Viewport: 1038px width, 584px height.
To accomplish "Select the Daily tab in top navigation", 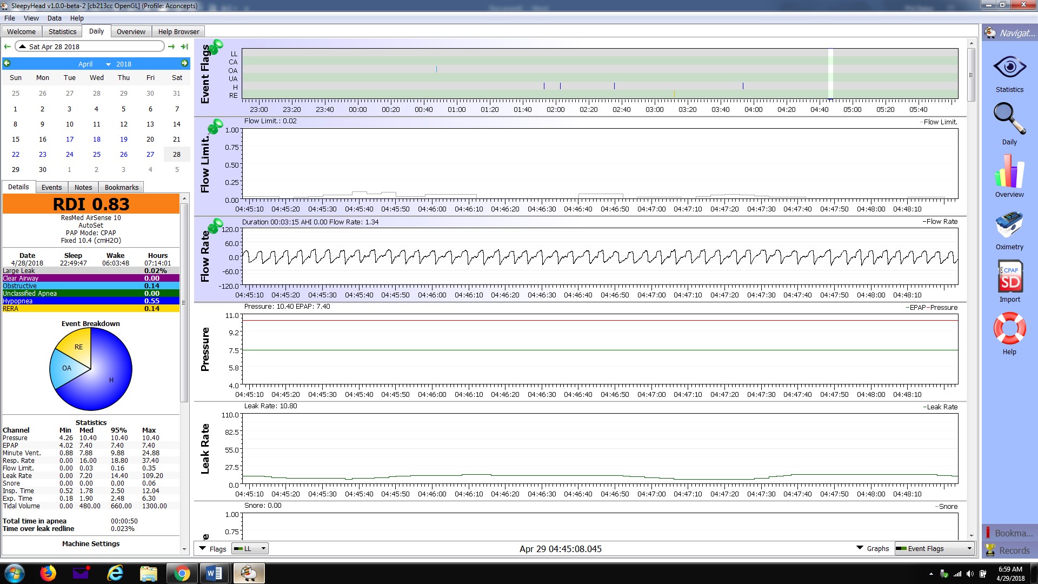I will tap(96, 31).
